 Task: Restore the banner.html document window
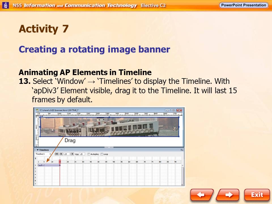(173, 110)
